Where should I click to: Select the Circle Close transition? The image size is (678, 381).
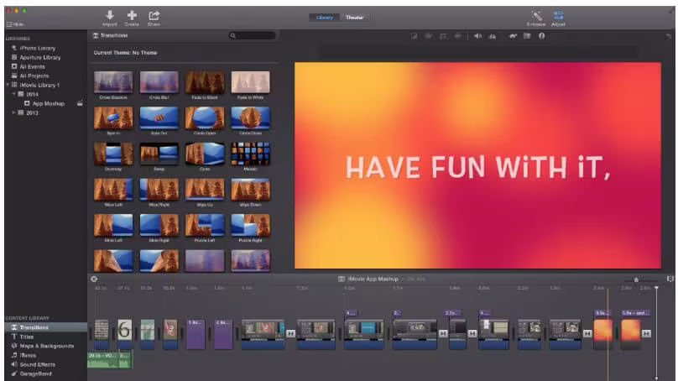click(x=250, y=118)
